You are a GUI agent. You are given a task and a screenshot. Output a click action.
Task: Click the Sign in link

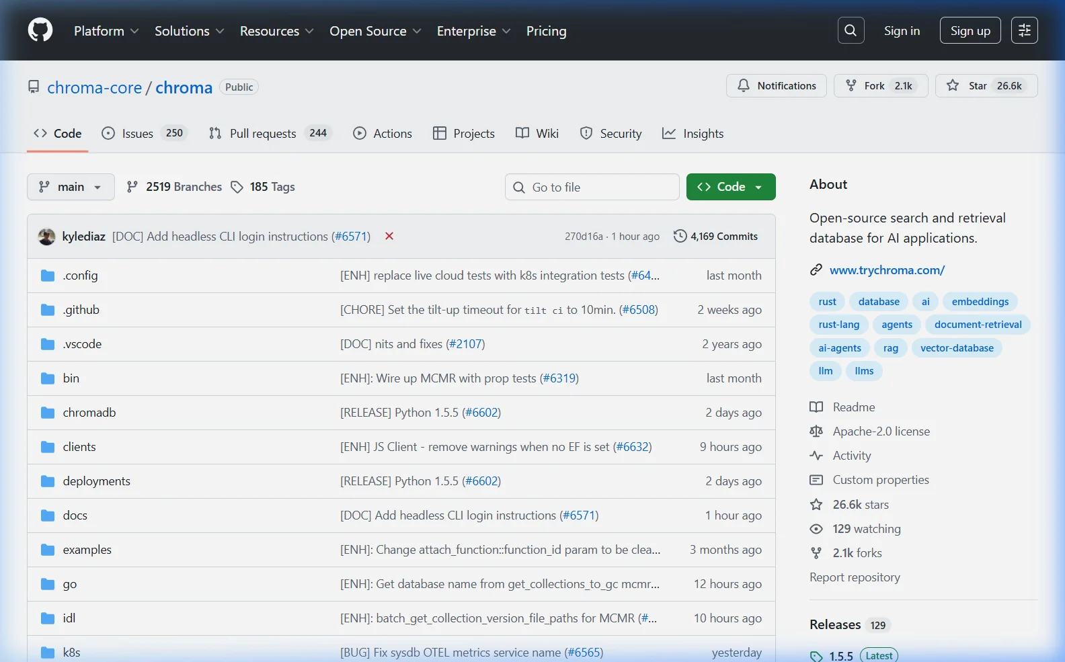point(902,30)
